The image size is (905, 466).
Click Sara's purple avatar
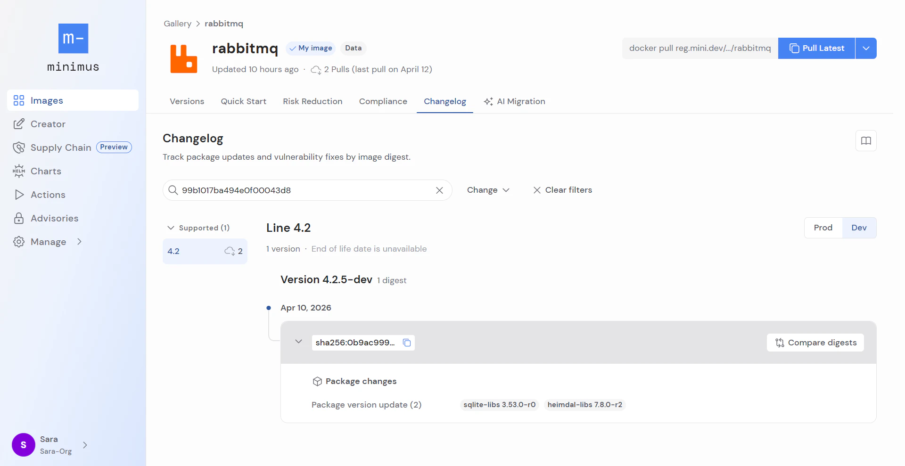[x=24, y=445]
